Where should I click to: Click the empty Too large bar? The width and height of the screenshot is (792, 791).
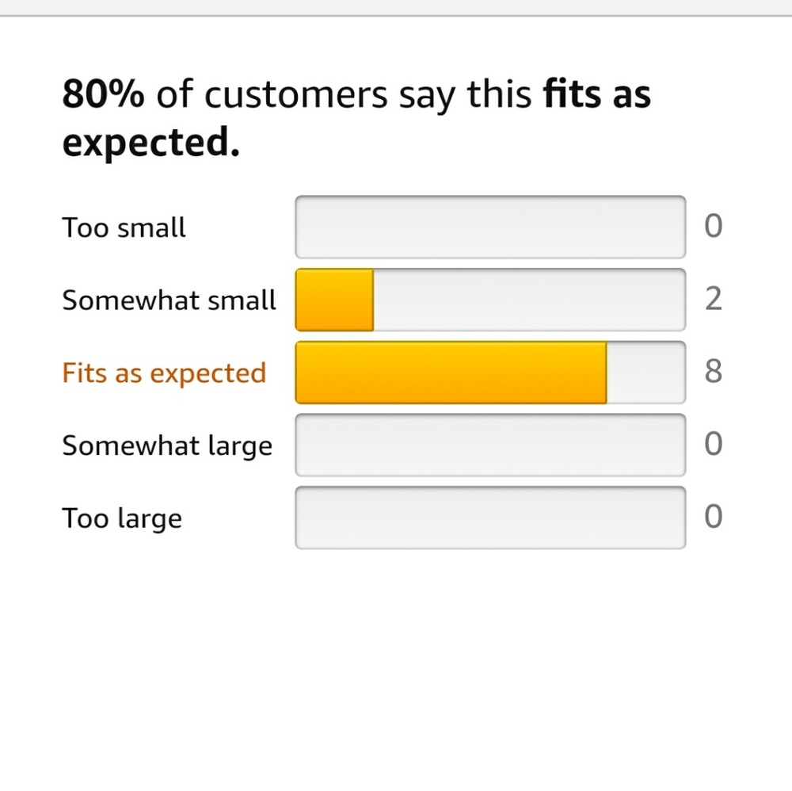(x=489, y=519)
